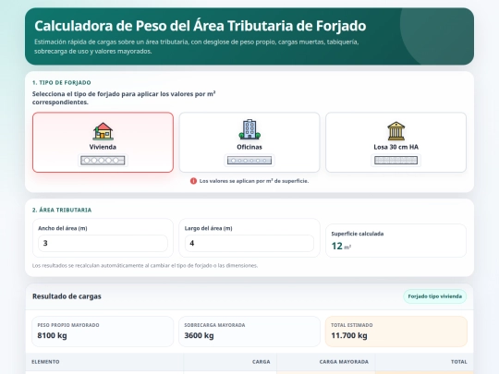Click the Vivienda house icon
499x374 pixels.
click(103, 131)
